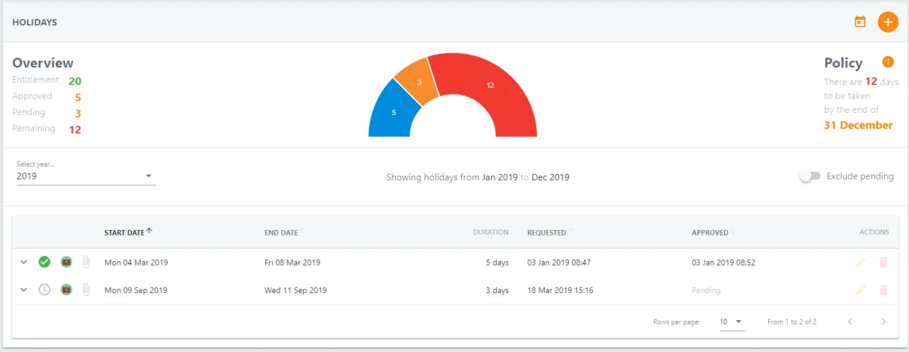The width and height of the screenshot is (909, 352).
Task: Click the Approved label in Overview
Action: pyautogui.click(x=32, y=96)
